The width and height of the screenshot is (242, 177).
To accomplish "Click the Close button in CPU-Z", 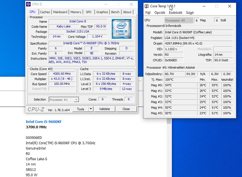I will coord(126,109).
